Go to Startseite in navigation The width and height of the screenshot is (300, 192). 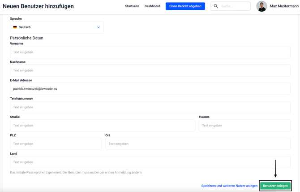(132, 6)
